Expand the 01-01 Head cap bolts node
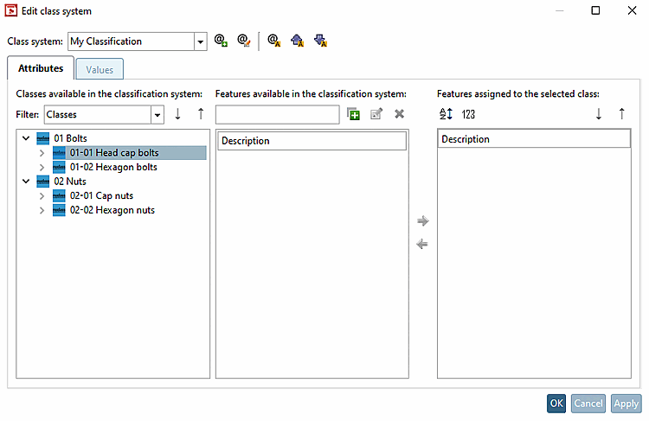Screen dimensions: 649x421 [42, 153]
